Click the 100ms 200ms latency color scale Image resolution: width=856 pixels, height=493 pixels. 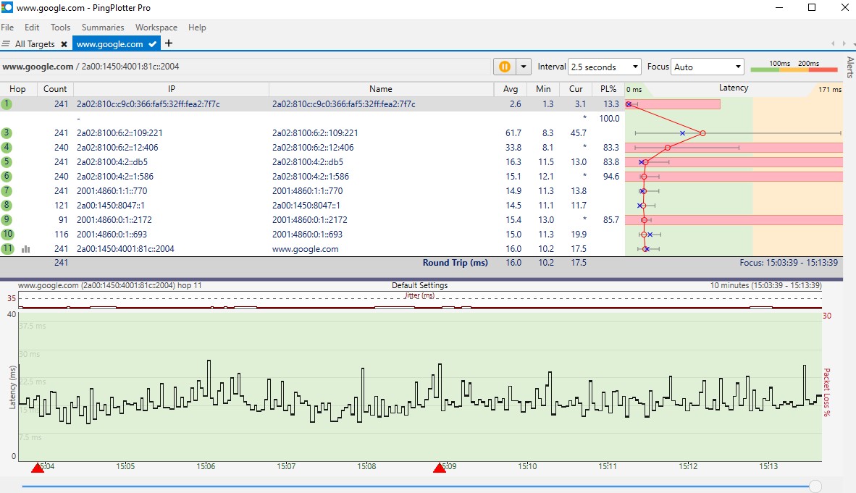794,67
